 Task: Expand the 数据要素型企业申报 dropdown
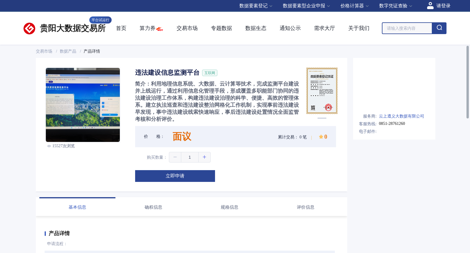306,6
